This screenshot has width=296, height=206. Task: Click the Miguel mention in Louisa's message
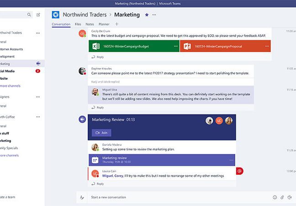click(108, 176)
